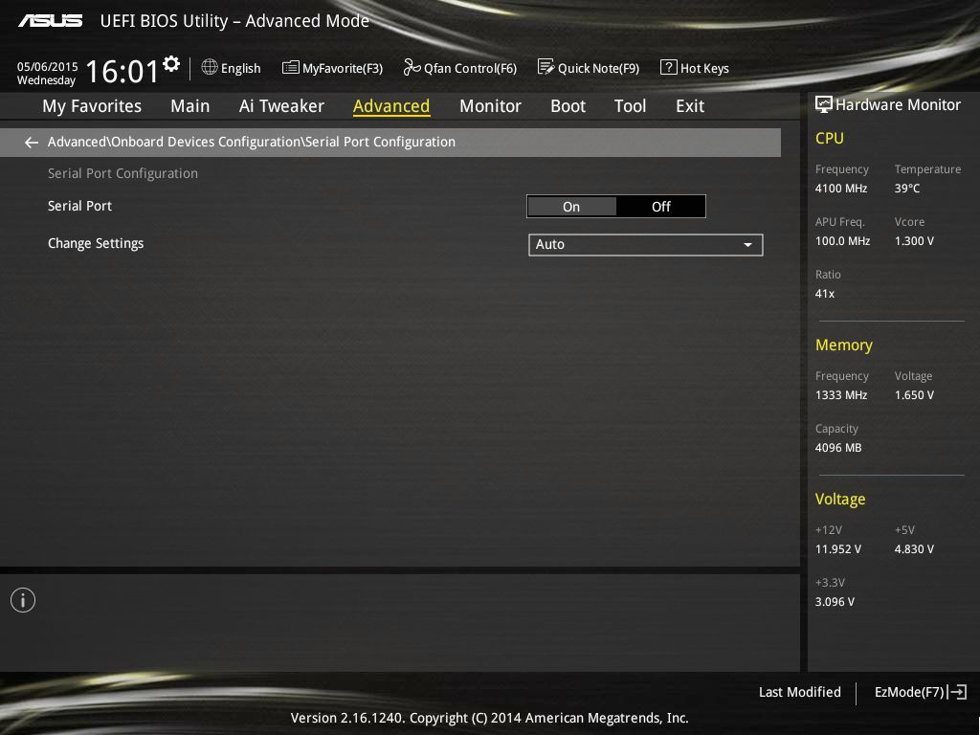Click the +5V value 4.830 V
The width and height of the screenshot is (980, 735).
(914, 549)
